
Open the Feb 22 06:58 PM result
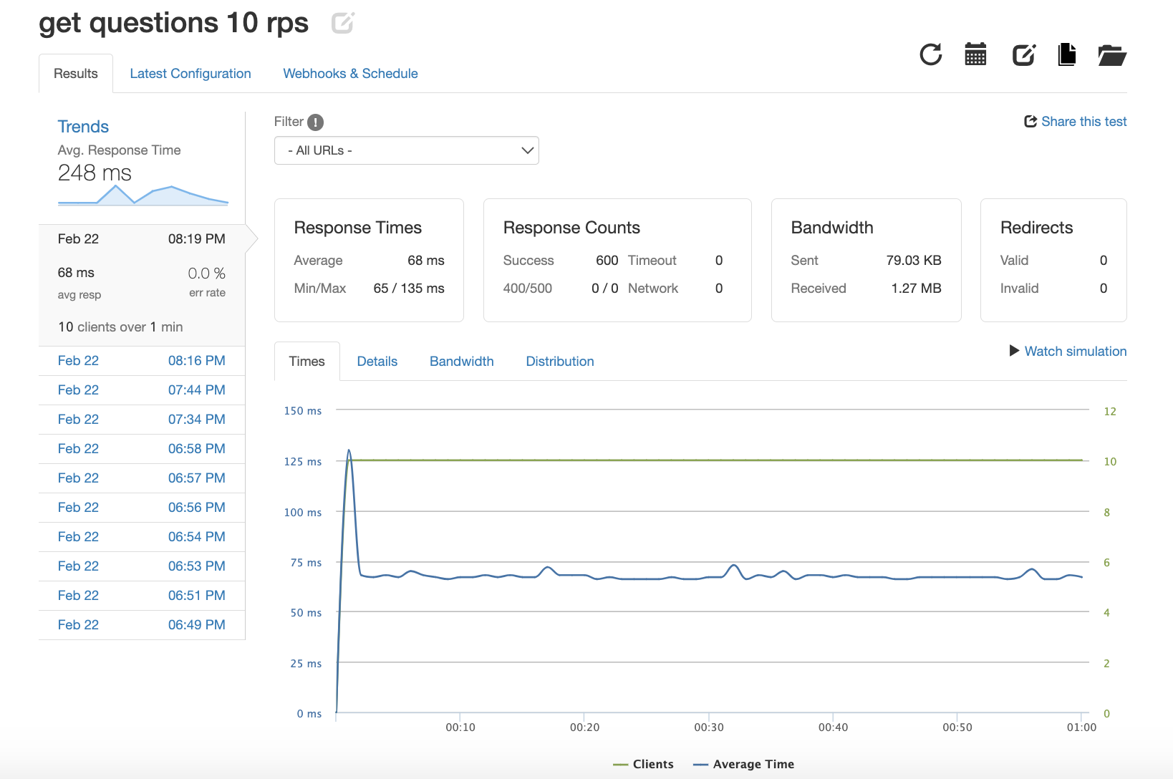[x=142, y=449]
